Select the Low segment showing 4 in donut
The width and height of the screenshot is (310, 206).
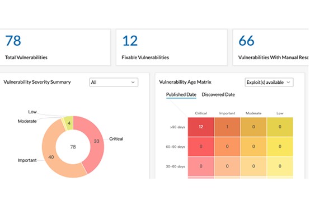[x=69, y=123]
